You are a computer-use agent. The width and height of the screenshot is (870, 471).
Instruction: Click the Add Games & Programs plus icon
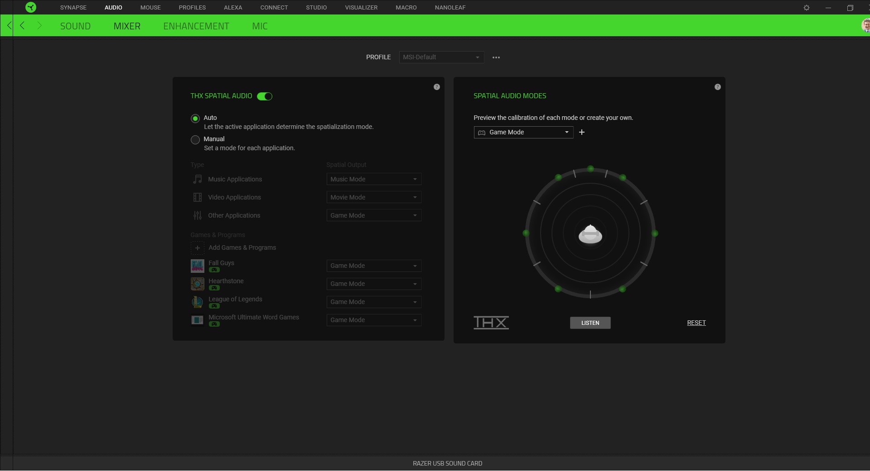[x=198, y=248]
